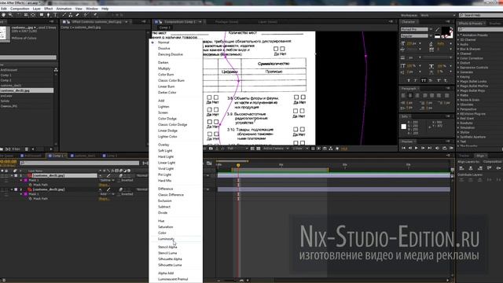
Task: Select the Rectangle shape tool
Action: coord(42,15)
